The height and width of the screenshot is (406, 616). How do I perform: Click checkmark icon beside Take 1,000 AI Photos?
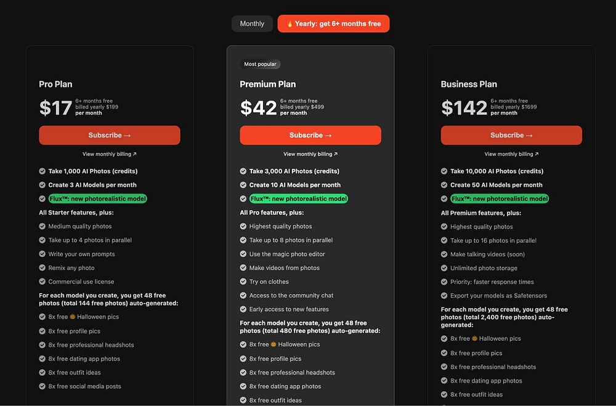[x=43, y=171]
